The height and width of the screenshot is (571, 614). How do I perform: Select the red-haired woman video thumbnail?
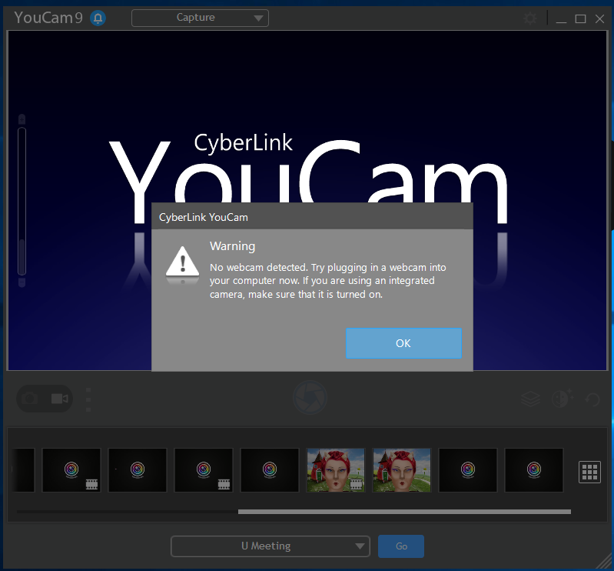(336, 470)
